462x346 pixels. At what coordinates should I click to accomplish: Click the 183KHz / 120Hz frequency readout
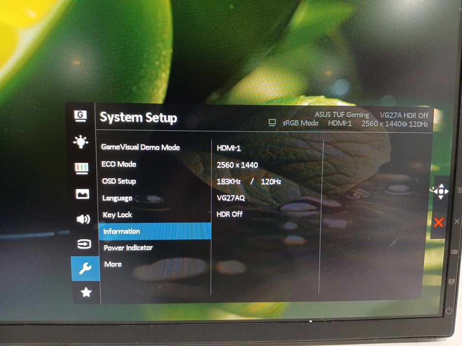click(x=249, y=182)
